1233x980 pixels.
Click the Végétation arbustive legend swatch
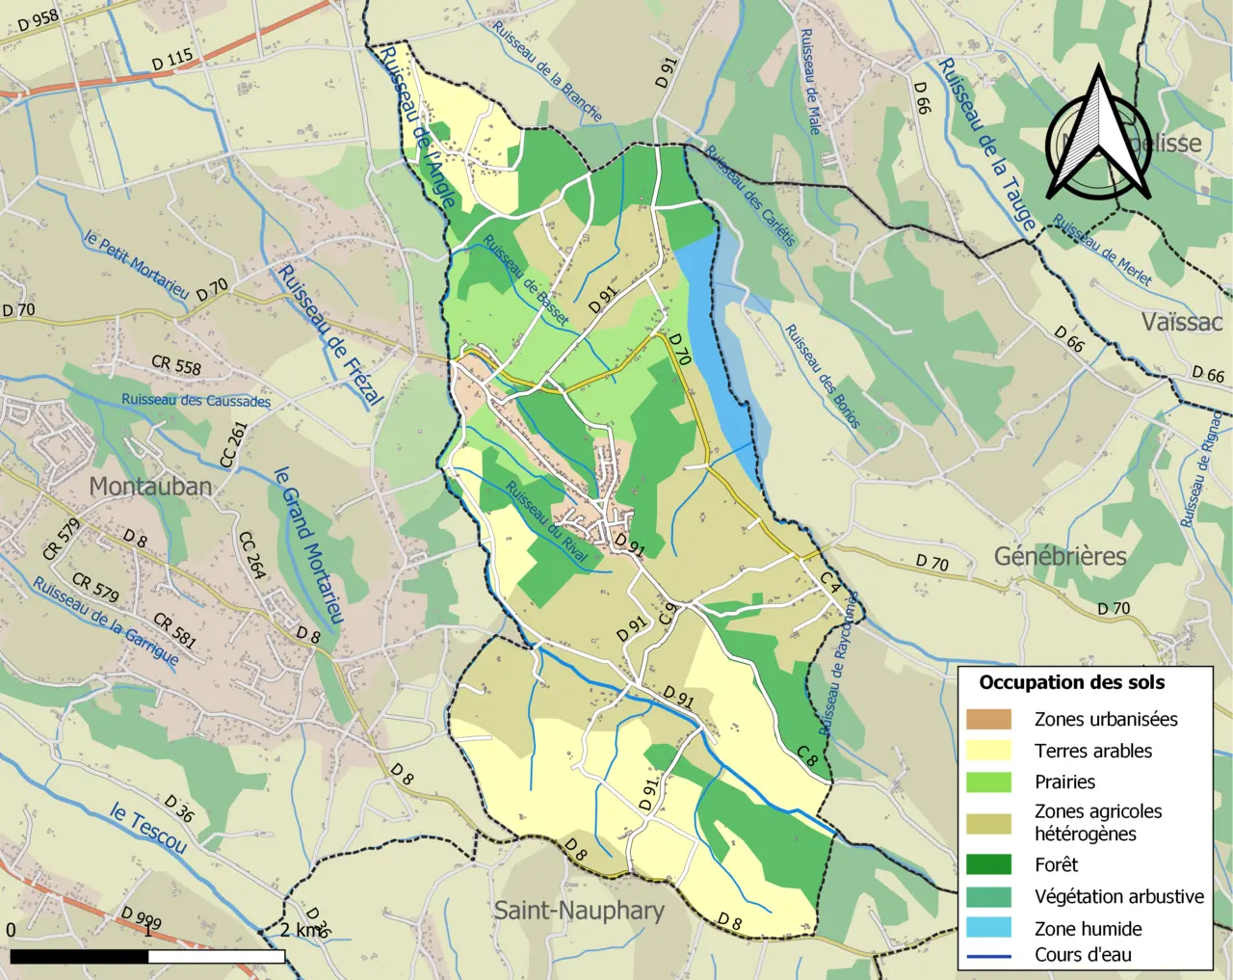coord(989,896)
